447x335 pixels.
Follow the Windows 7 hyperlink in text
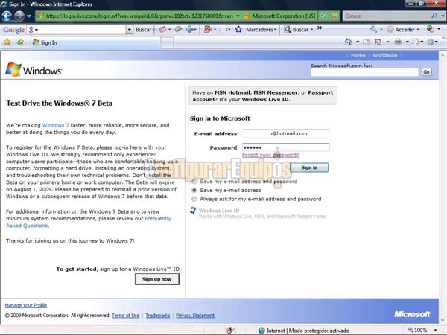tap(56, 125)
